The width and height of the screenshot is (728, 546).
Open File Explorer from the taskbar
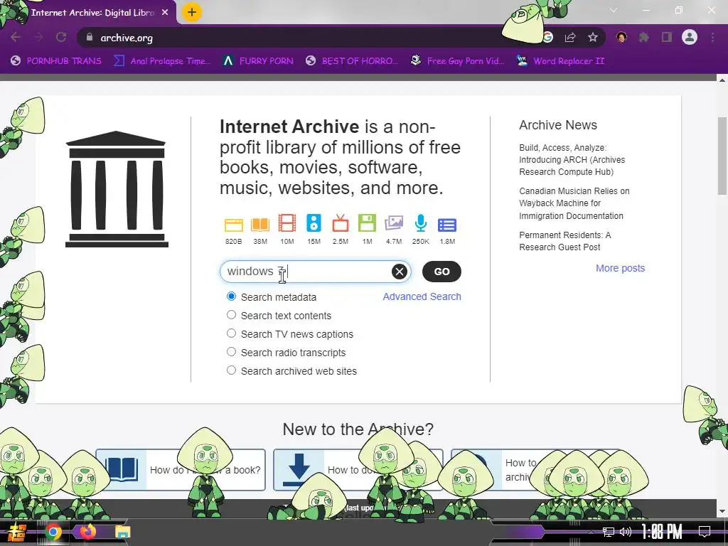click(x=122, y=532)
